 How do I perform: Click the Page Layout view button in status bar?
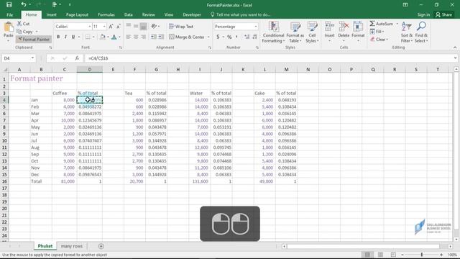point(380,255)
